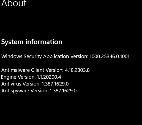The width and height of the screenshot is (142, 125).
Task: Click the Antivirus Version label
Action: (21, 84)
